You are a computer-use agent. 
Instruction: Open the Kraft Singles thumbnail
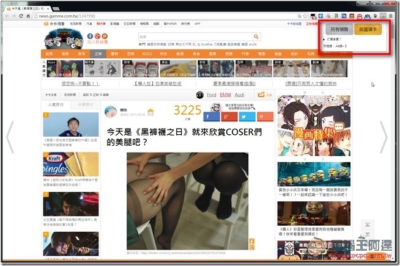pos(71,165)
